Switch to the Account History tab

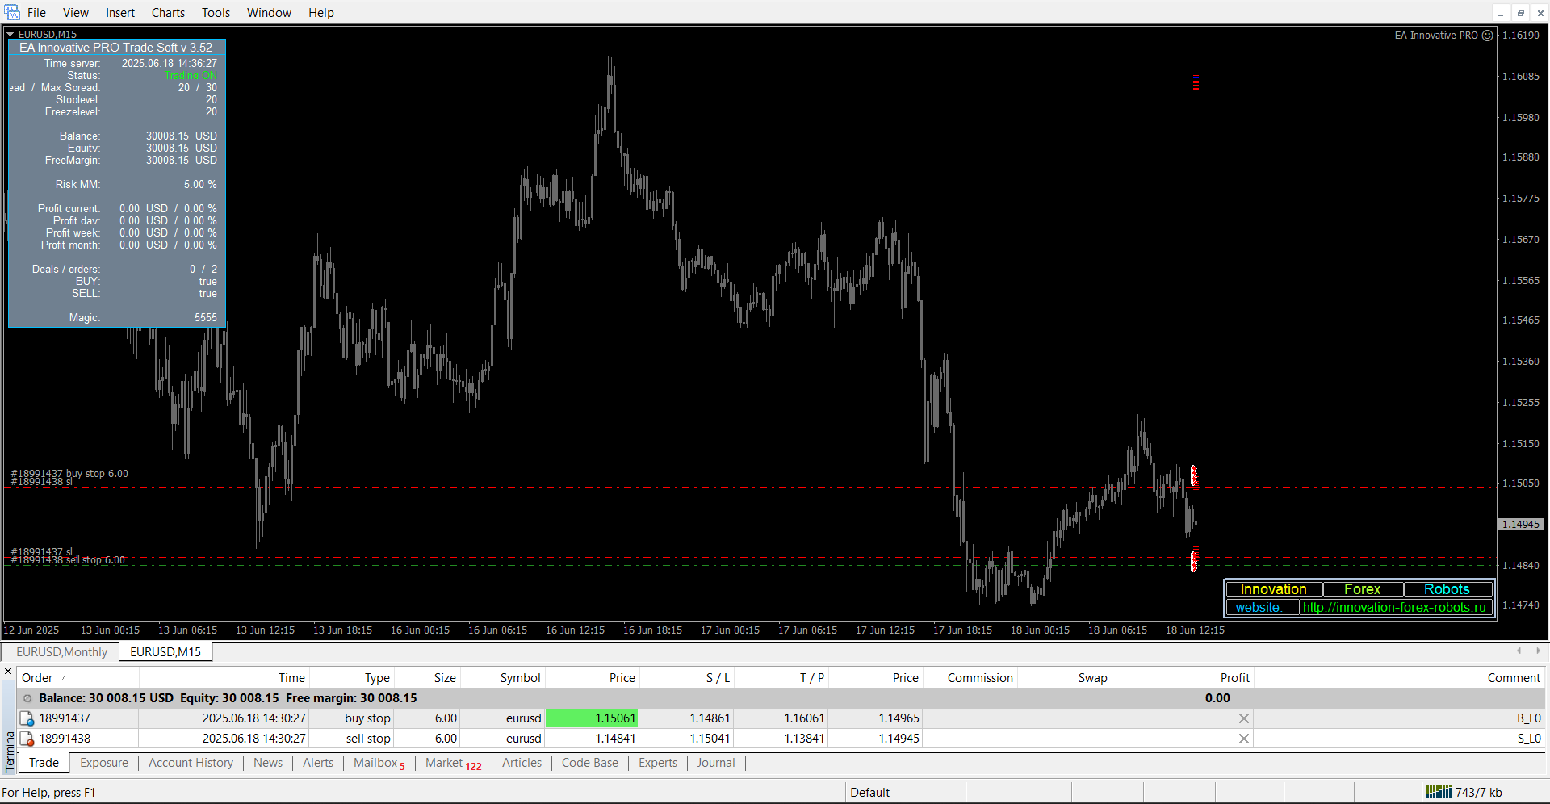191,763
